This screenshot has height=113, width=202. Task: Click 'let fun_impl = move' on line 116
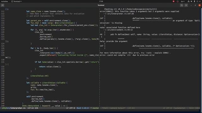37,23
